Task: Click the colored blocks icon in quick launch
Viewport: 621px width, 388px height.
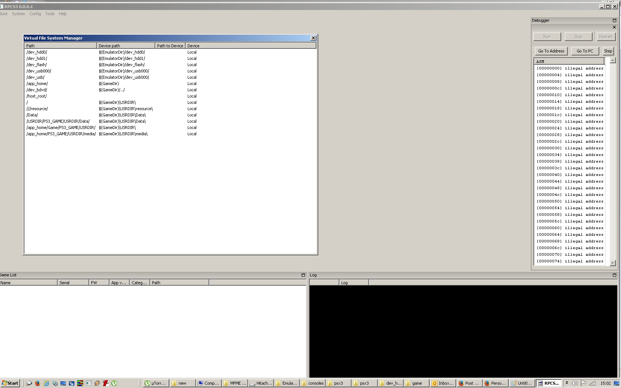Action: (x=80, y=383)
